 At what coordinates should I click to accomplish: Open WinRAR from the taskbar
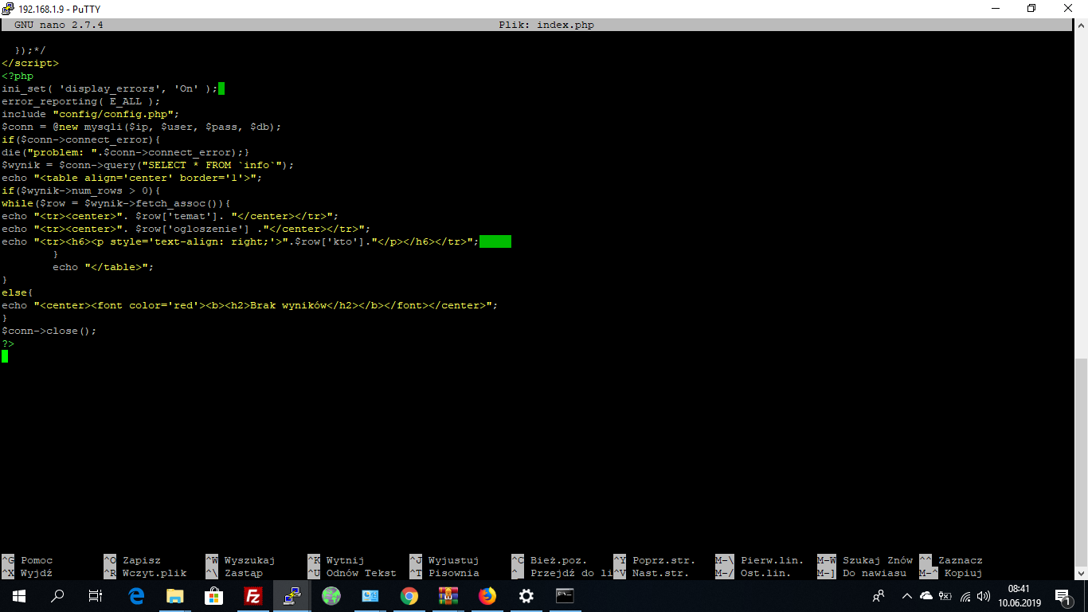(x=448, y=596)
